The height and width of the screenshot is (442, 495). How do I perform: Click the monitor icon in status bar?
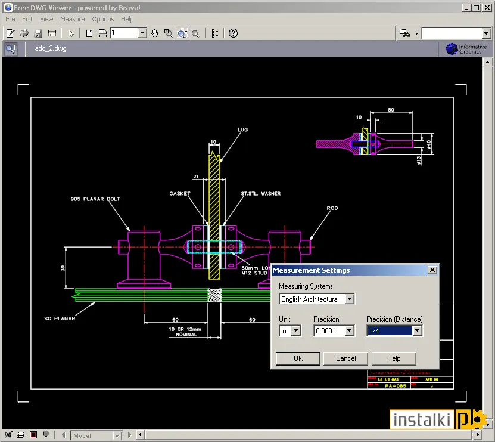point(46,435)
